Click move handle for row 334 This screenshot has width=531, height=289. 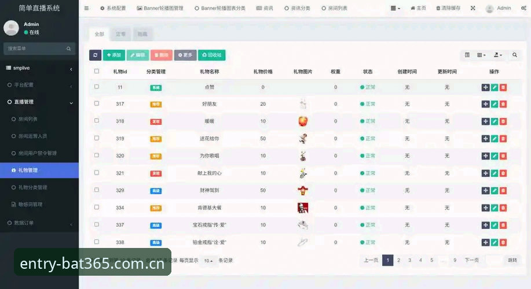(486, 208)
